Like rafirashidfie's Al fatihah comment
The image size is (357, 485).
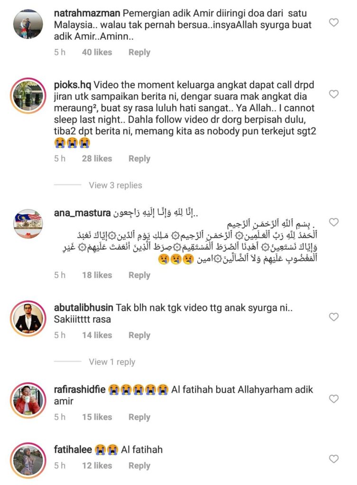point(333,399)
